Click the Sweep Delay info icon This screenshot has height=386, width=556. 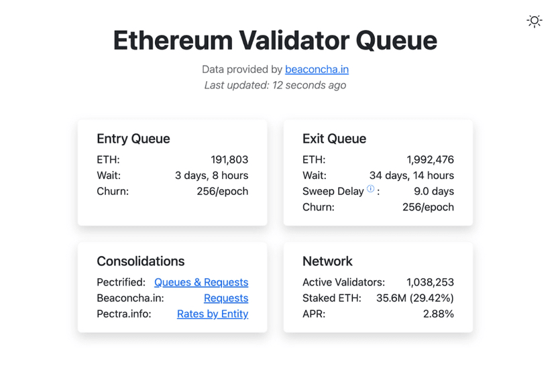point(370,190)
